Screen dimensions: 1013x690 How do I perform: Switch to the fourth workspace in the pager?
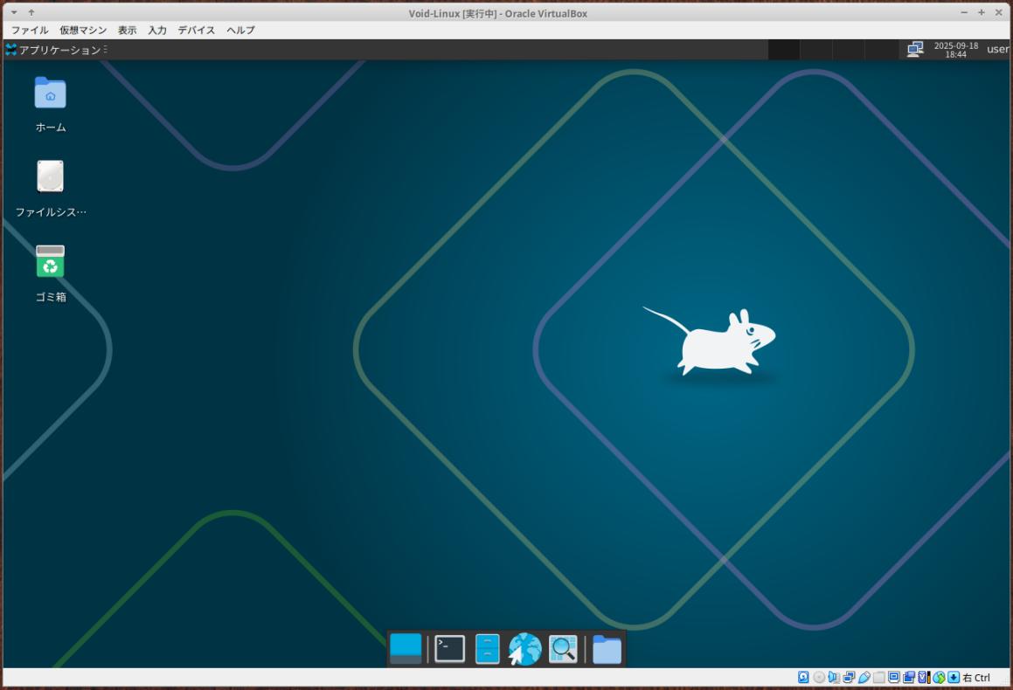click(x=881, y=50)
